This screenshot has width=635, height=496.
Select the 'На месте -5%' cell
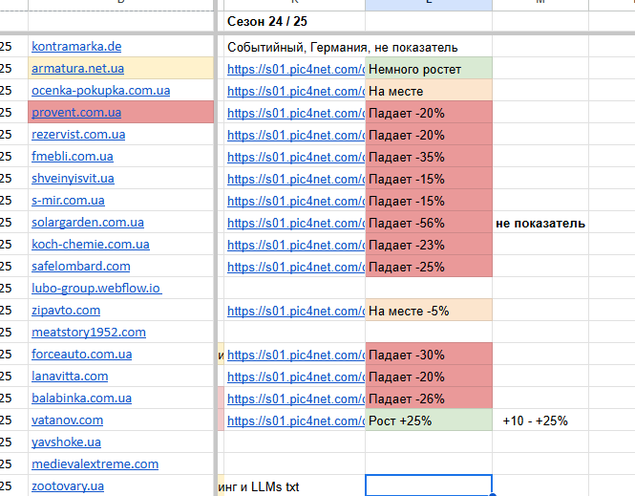pyautogui.click(x=429, y=310)
